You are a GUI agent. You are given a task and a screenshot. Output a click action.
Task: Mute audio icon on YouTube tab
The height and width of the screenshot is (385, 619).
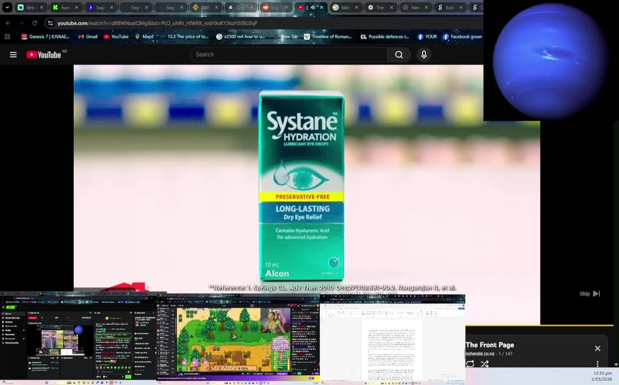tap(313, 7)
